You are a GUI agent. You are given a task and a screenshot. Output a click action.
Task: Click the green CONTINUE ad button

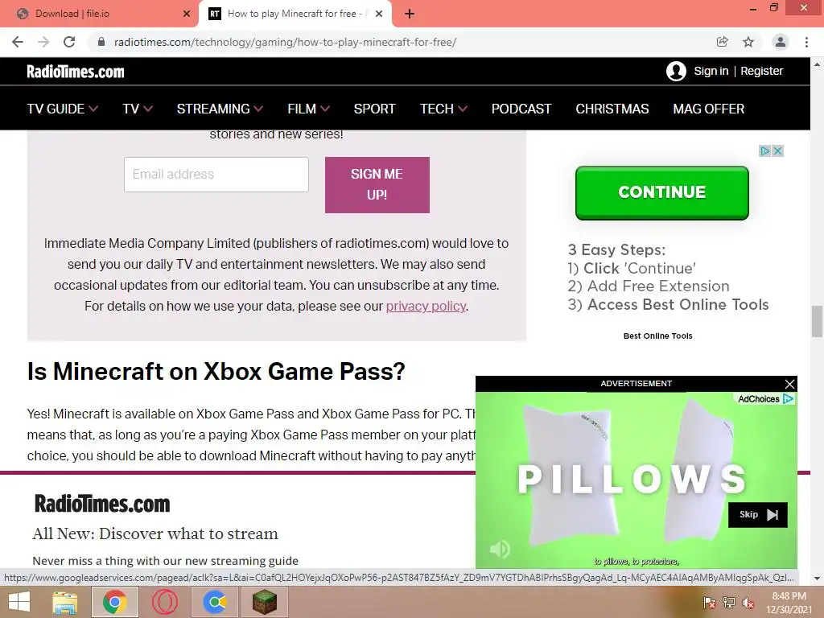click(662, 192)
